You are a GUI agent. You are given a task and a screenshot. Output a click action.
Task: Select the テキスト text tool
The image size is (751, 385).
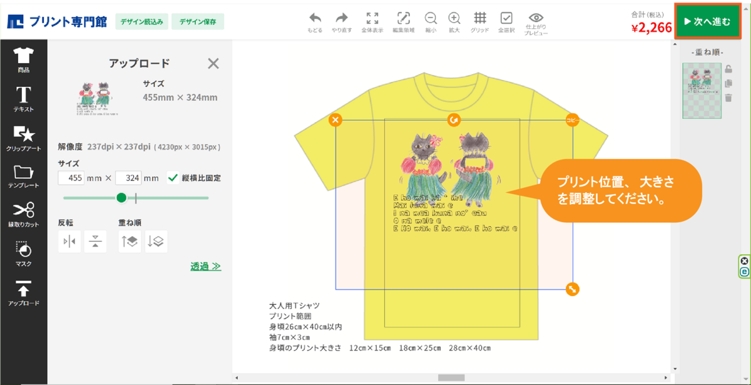tap(23, 99)
